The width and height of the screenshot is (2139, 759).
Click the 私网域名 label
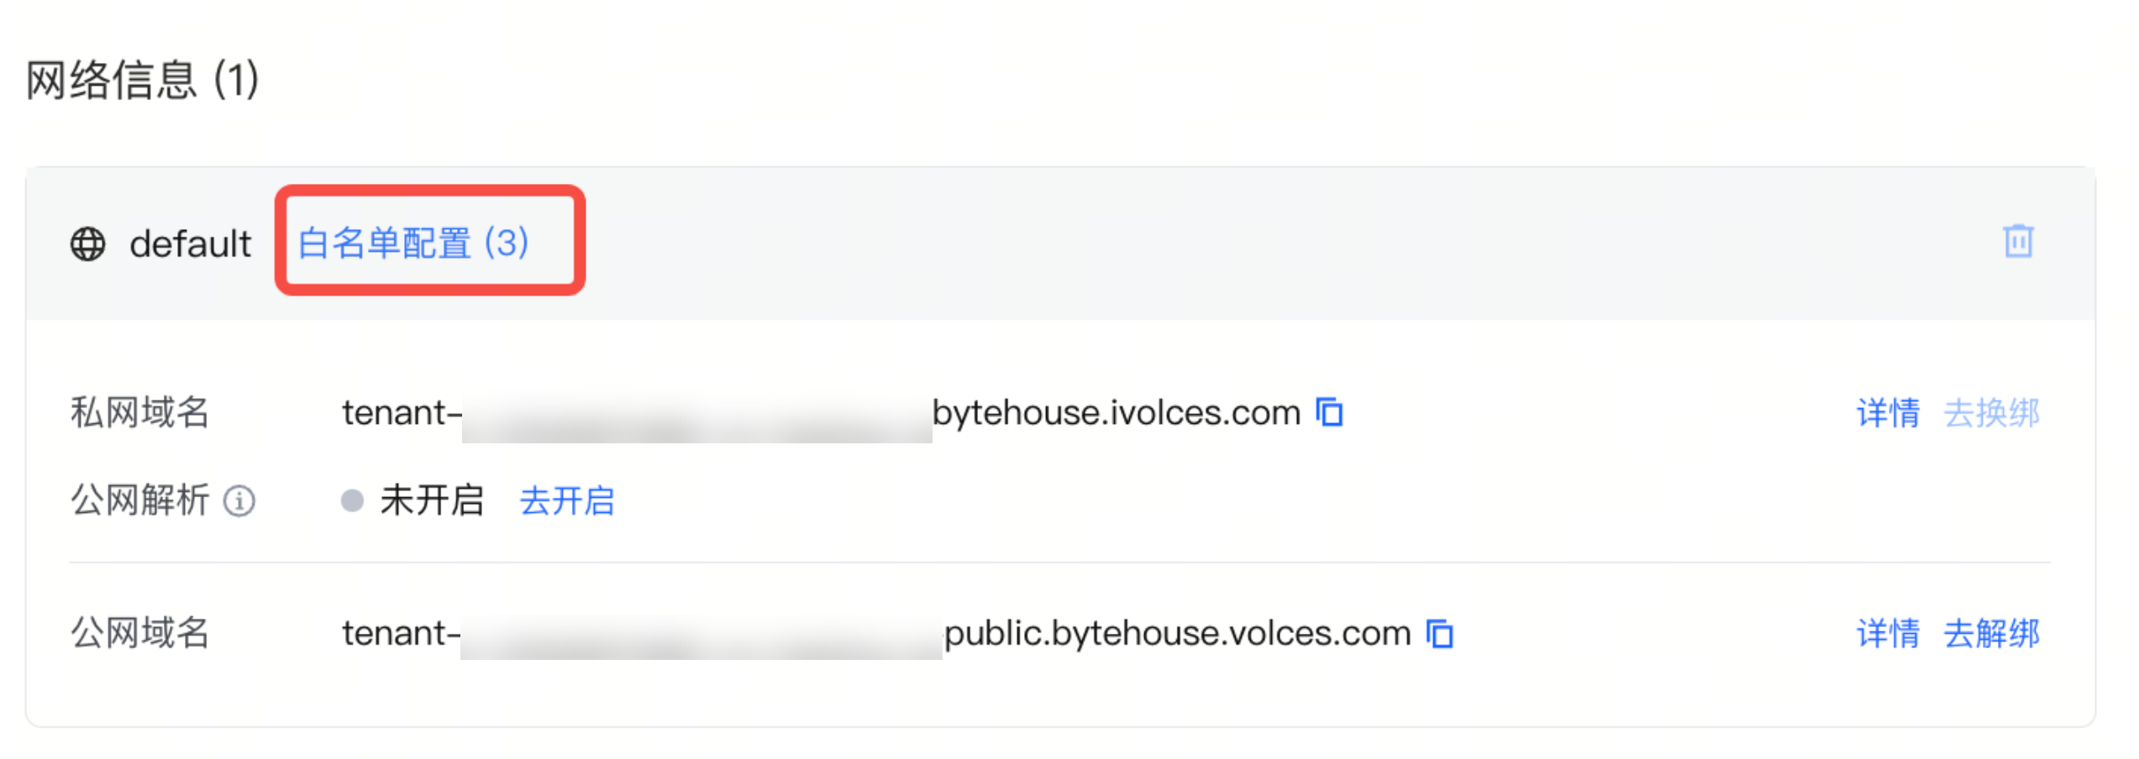pos(139,413)
